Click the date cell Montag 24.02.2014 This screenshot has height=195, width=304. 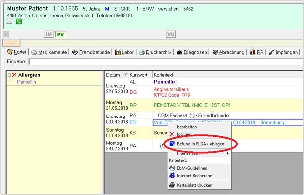pyautogui.click(x=117, y=146)
